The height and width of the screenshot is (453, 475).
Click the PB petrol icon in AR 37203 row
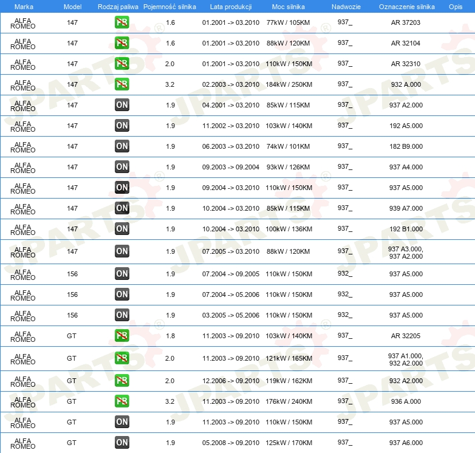pyautogui.click(x=121, y=22)
